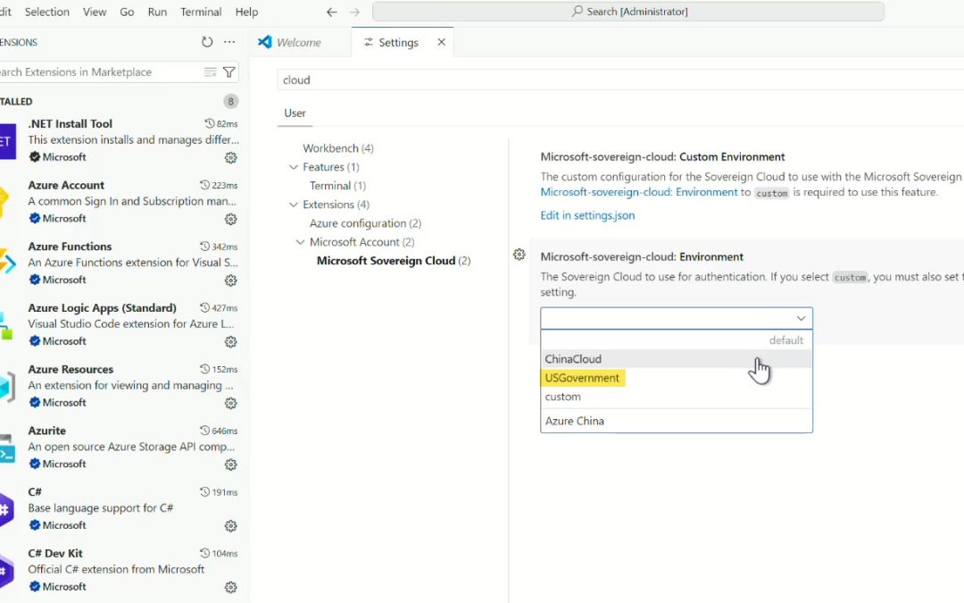This screenshot has height=603, width=964.
Task: Open manage gear for .NET Install Tool
Action: (230, 157)
